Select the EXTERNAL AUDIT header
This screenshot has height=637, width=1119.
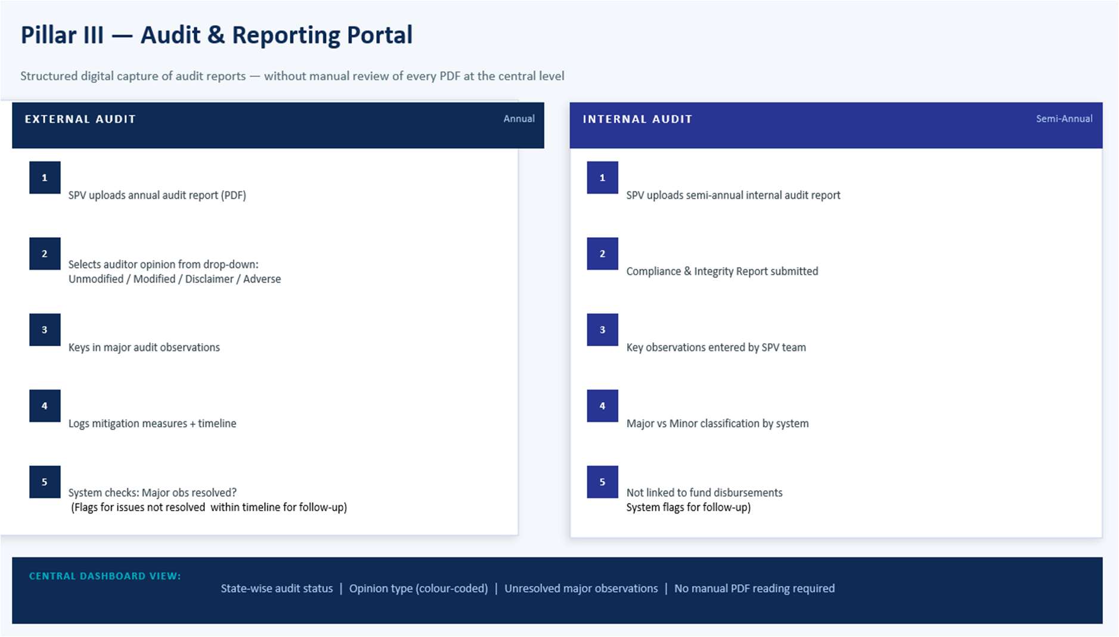click(x=278, y=125)
